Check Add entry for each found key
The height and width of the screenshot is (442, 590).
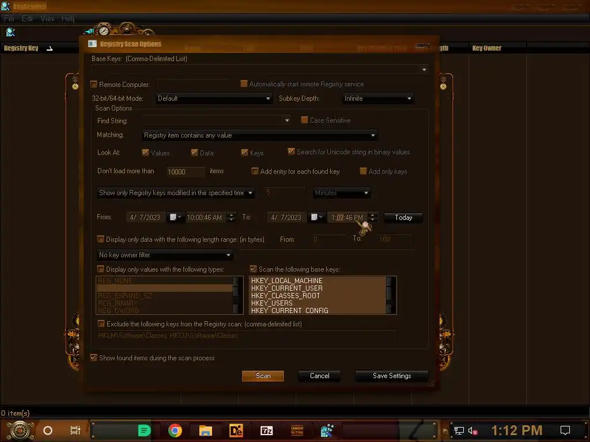point(255,171)
